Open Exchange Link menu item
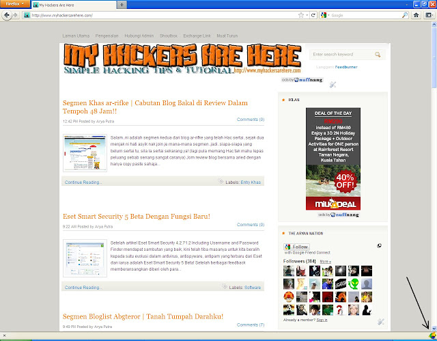Screen dimensions: 437x341 point(197,36)
